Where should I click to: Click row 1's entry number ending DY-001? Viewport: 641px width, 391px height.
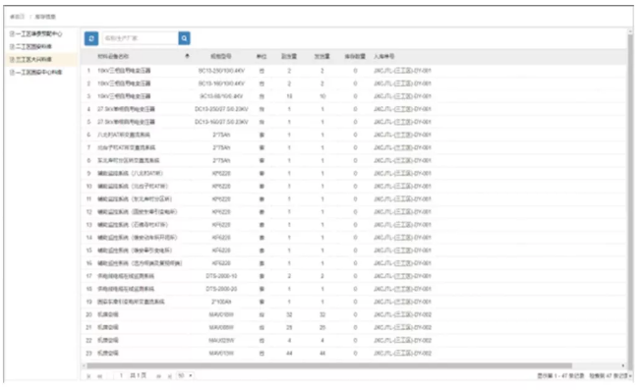[x=402, y=71]
